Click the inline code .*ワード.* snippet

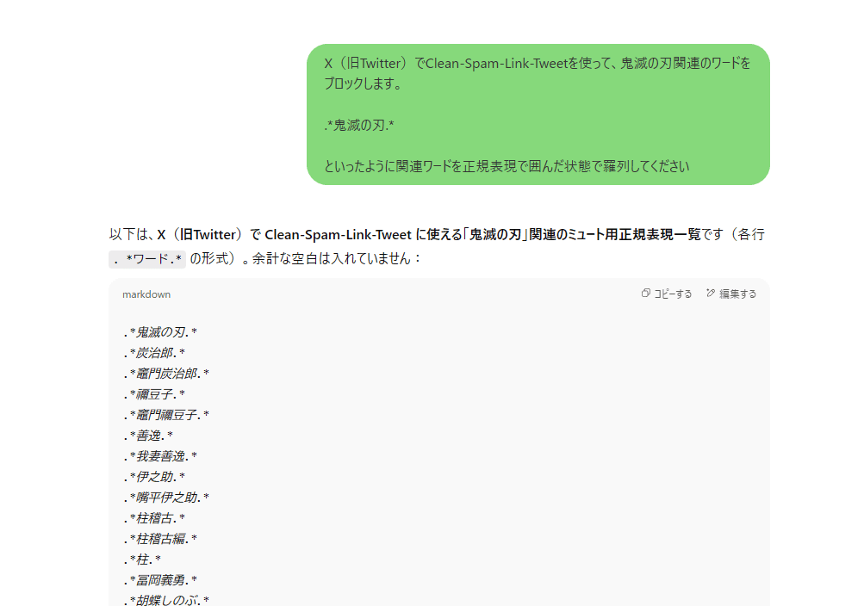147,259
